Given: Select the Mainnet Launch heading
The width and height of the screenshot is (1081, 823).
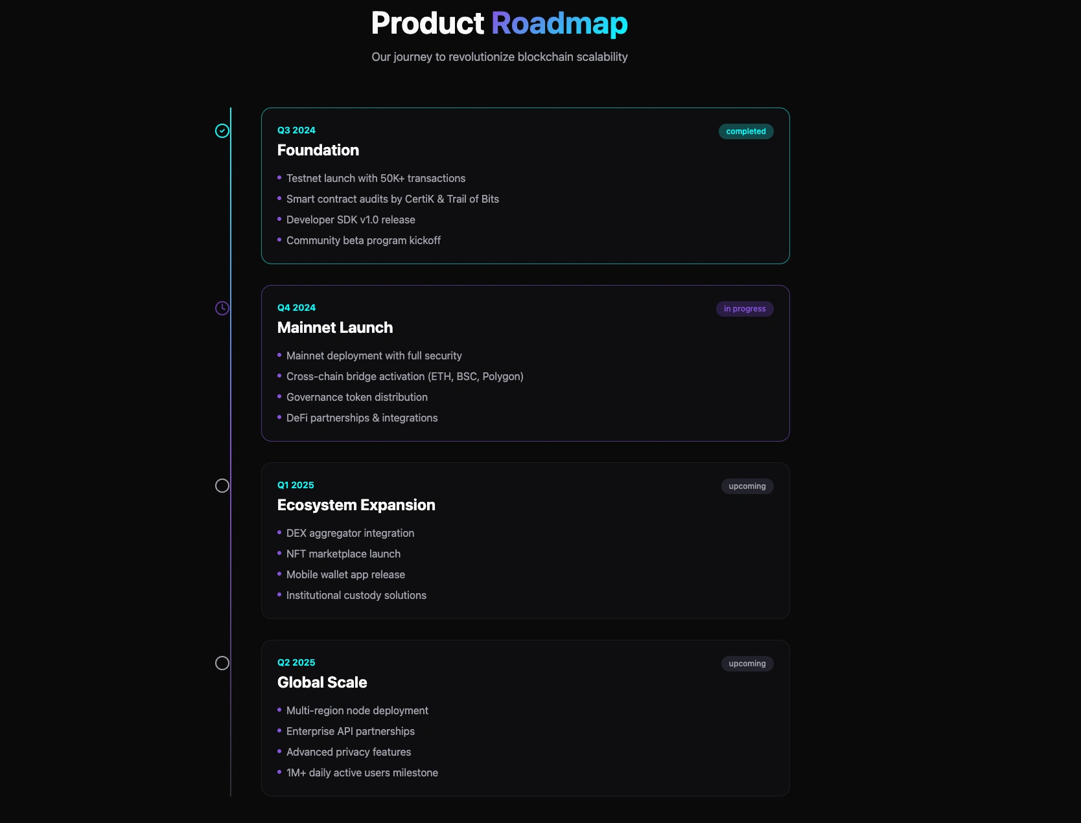Looking at the screenshot, I should point(335,328).
